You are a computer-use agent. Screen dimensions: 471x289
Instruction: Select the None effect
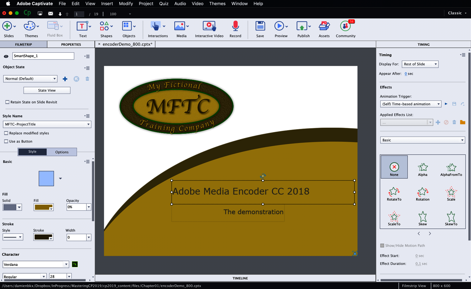pyautogui.click(x=394, y=167)
